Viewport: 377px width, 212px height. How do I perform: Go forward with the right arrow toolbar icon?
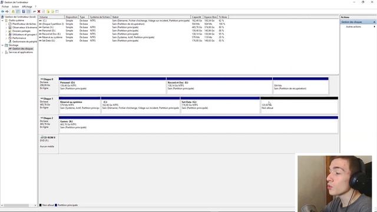pos(7,12)
